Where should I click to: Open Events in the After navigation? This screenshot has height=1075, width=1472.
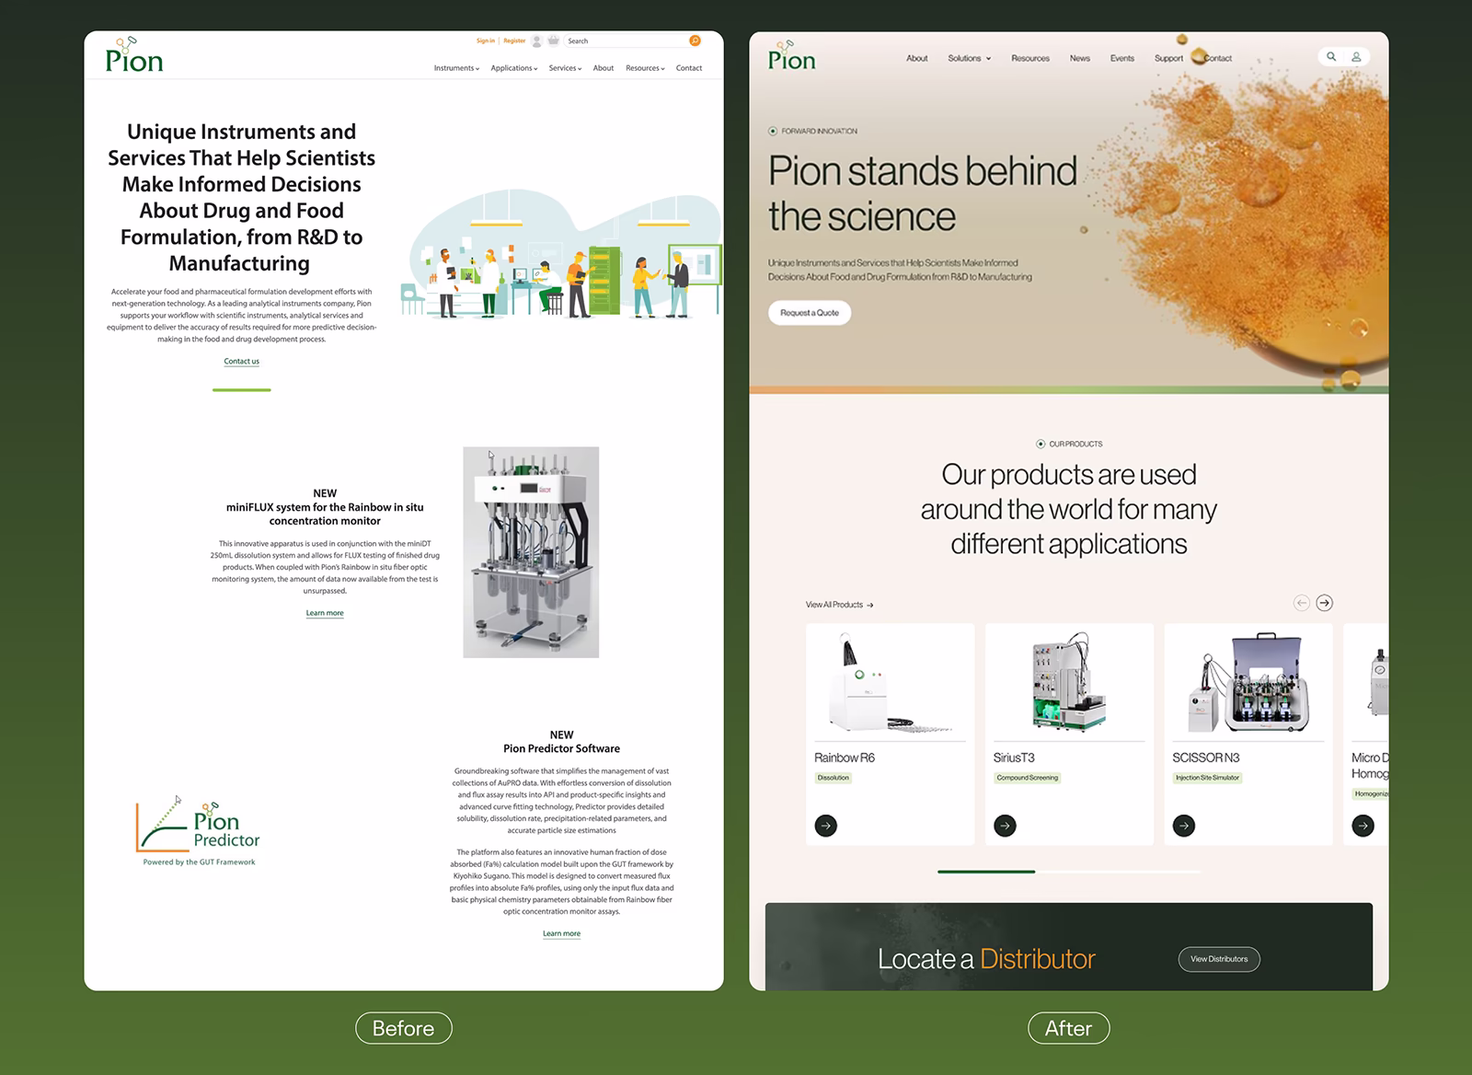1122,58
